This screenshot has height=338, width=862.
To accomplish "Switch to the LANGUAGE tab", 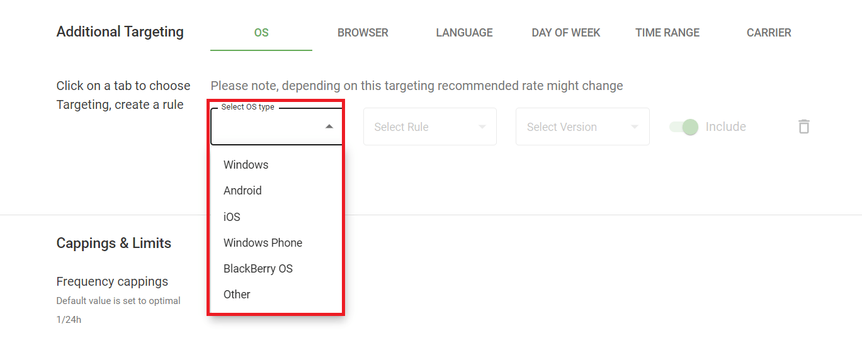I will click(465, 33).
